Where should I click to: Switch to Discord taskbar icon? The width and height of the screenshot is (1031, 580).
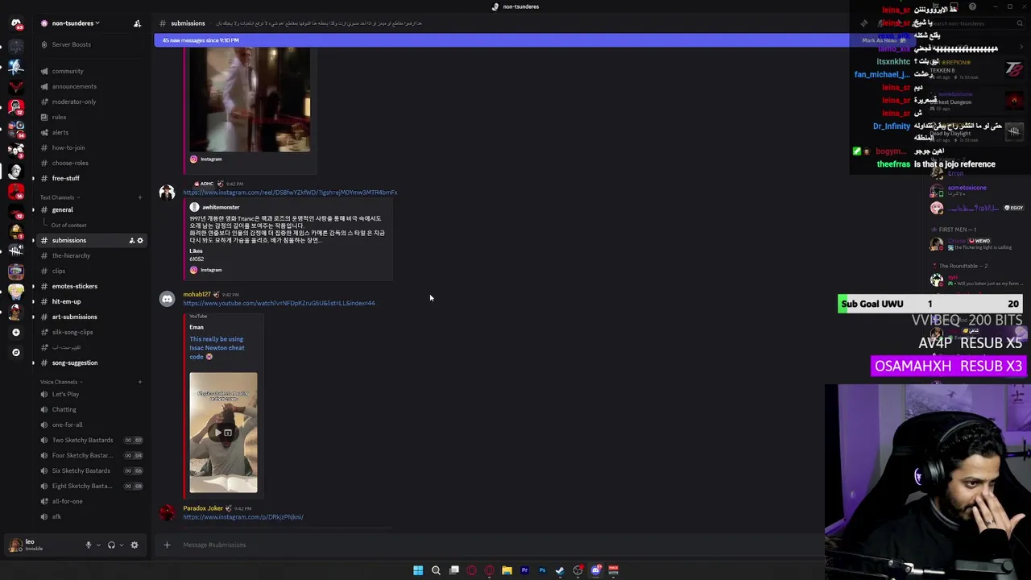pyautogui.click(x=595, y=570)
